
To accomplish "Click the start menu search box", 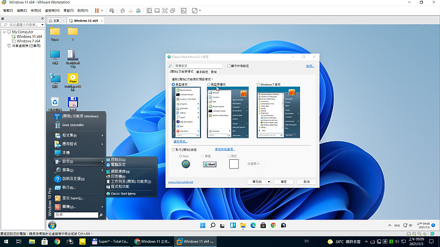I will [76, 215].
